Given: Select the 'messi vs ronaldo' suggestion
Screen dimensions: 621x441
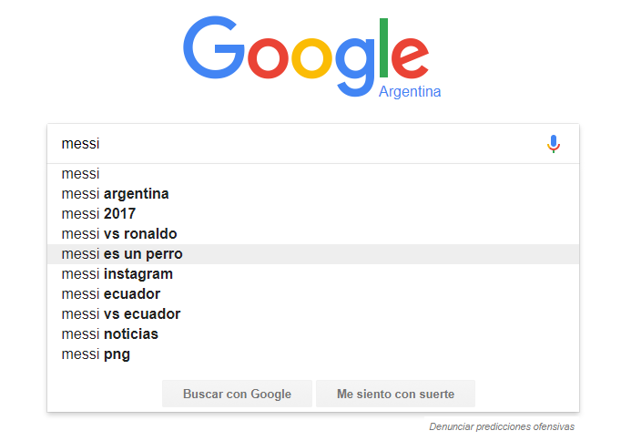Looking at the screenshot, I should click(313, 234).
